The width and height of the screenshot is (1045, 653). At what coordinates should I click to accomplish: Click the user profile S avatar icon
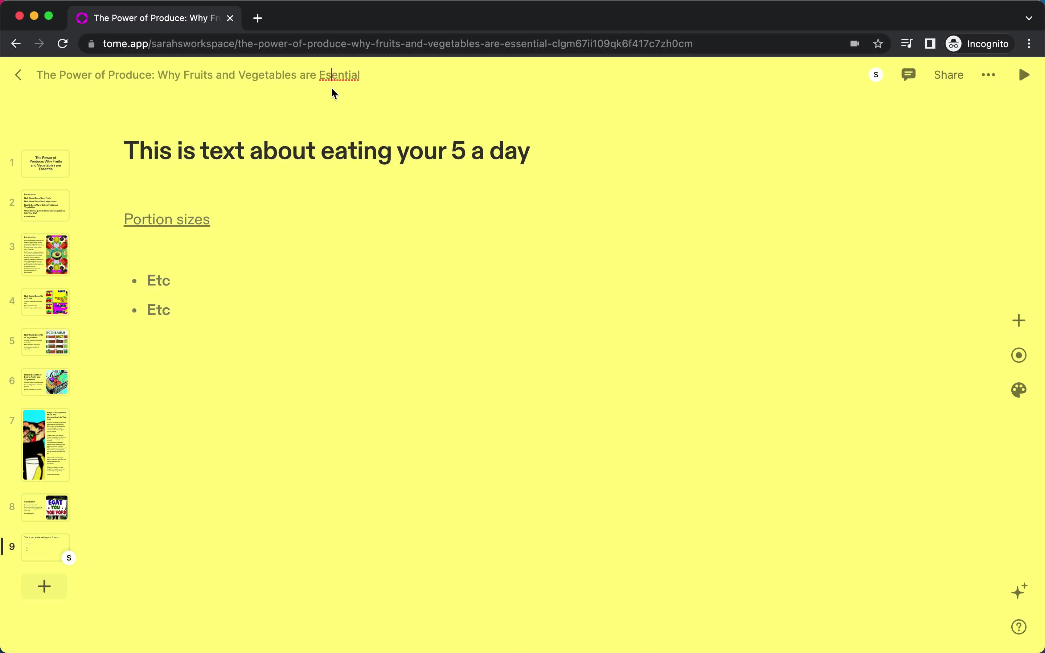pyautogui.click(x=875, y=74)
